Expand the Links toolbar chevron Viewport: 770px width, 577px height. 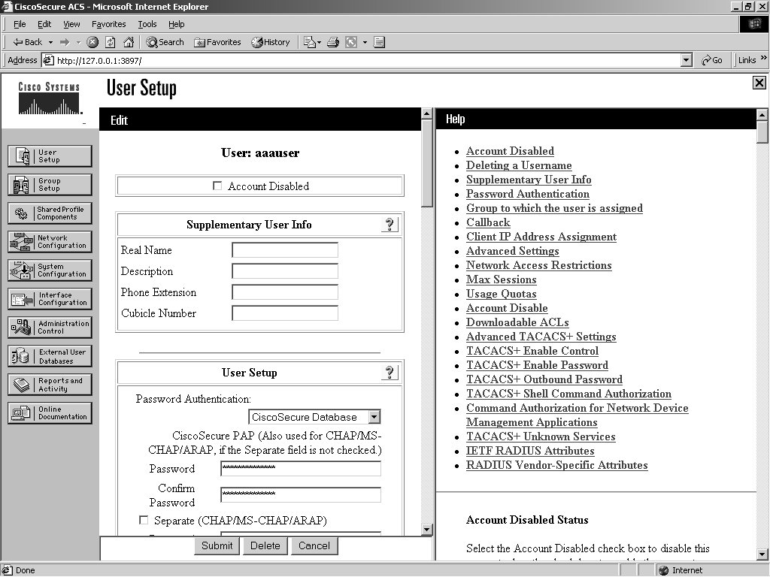(x=764, y=58)
